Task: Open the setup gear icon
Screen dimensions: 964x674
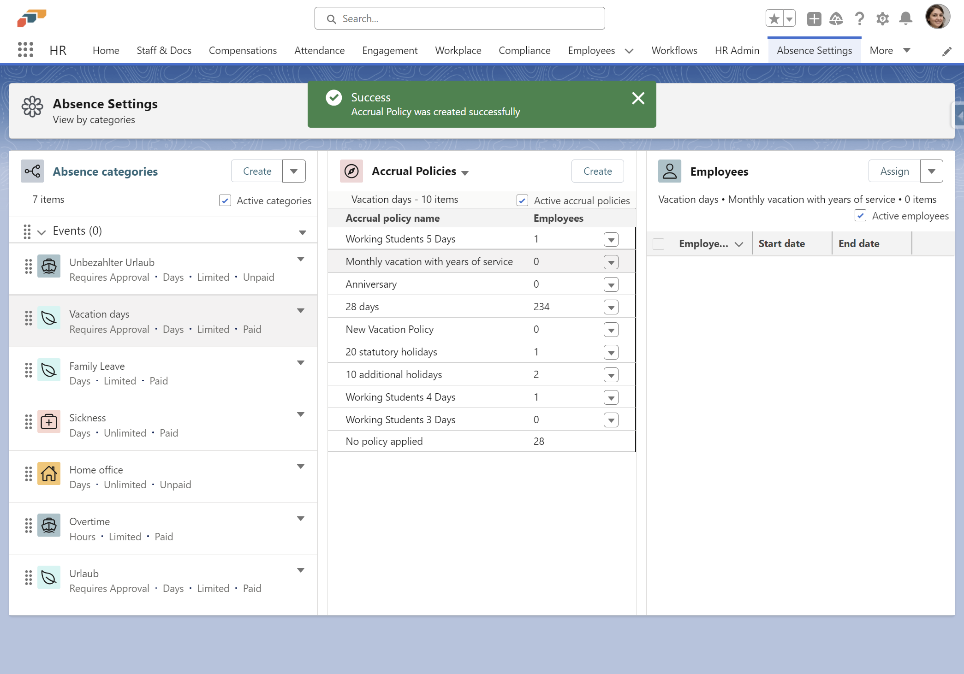Action: point(882,18)
